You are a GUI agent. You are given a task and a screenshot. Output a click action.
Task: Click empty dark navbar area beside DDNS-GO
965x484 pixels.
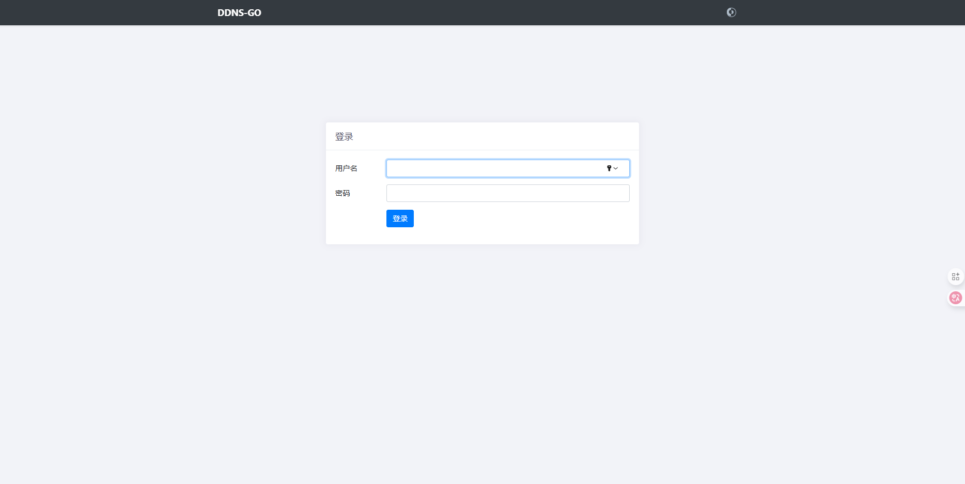tap(465, 13)
